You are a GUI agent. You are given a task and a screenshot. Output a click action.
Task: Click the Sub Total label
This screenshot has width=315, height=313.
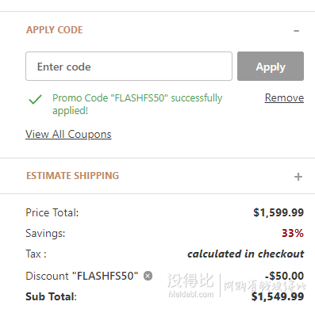(51, 296)
